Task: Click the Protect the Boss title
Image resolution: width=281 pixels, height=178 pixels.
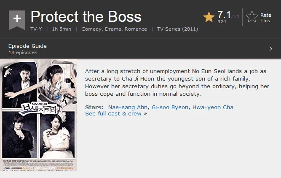Action: pyautogui.click(x=86, y=17)
